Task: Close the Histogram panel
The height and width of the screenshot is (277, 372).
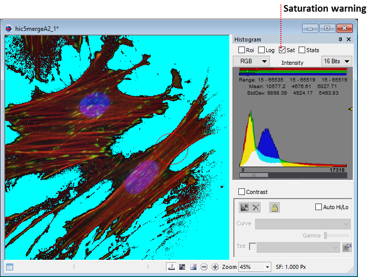Action: coord(348,39)
